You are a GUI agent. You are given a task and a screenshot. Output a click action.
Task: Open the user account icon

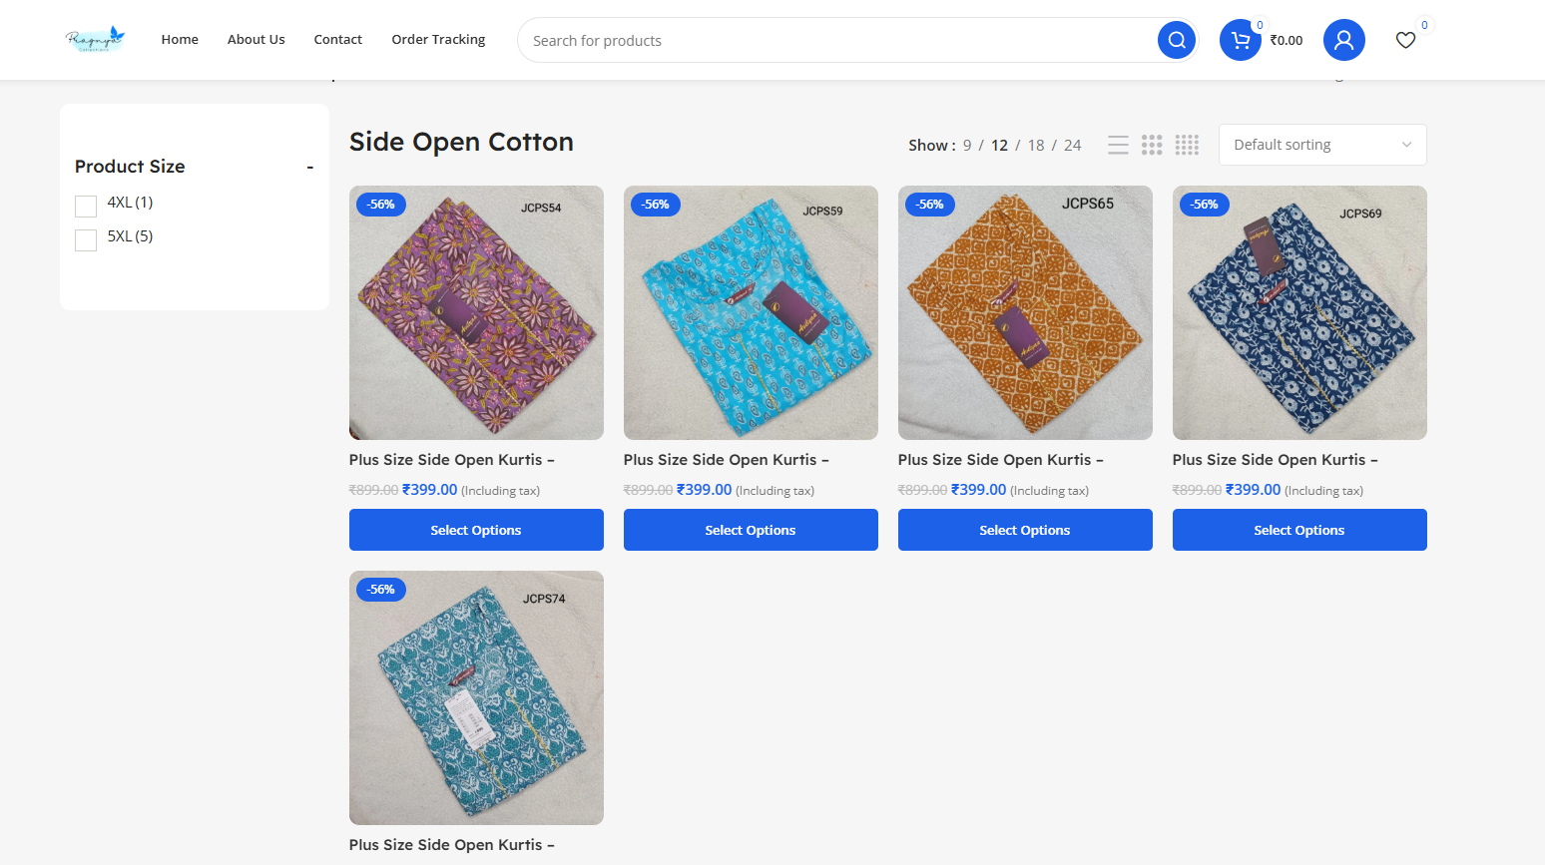click(1343, 40)
